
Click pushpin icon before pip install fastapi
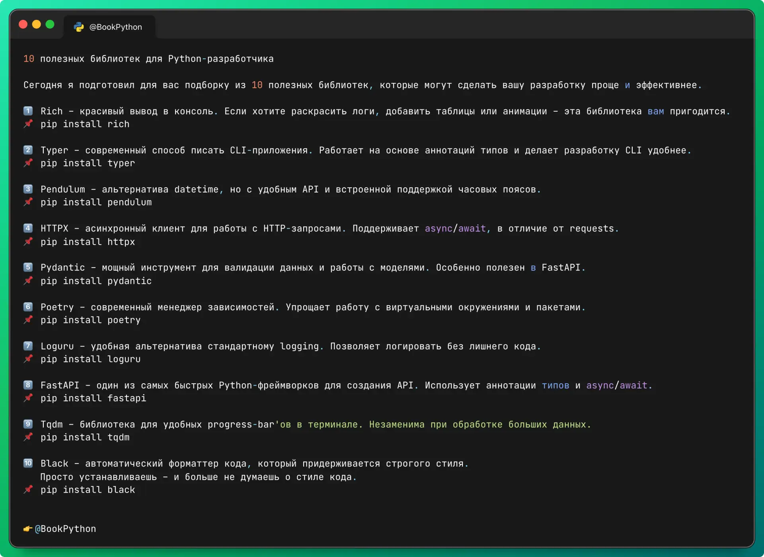tap(28, 398)
